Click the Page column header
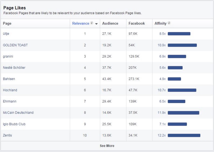The image size is (214, 152). click(7, 23)
